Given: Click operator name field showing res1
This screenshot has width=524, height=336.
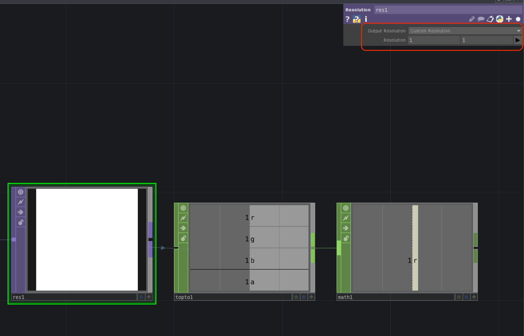Looking at the screenshot, I should point(448,10).
